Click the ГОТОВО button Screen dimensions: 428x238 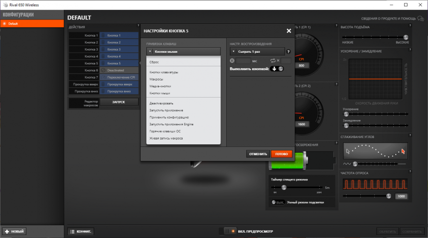282,154
